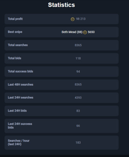129x157 pixels.
Task: Click the 5650 snipe price value
Action: click(91, 32)
